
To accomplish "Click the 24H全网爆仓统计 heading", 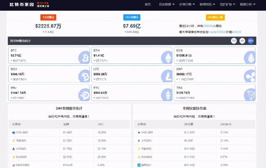I will (69, 108).
